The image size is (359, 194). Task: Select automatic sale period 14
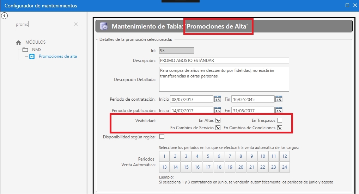pos(175,167)
